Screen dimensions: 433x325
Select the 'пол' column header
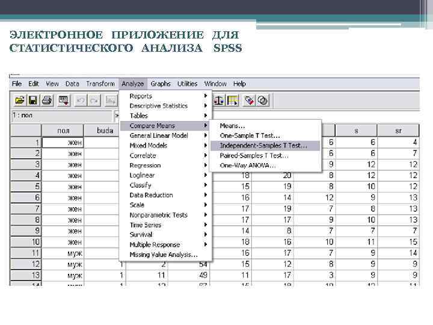point(63,131)
